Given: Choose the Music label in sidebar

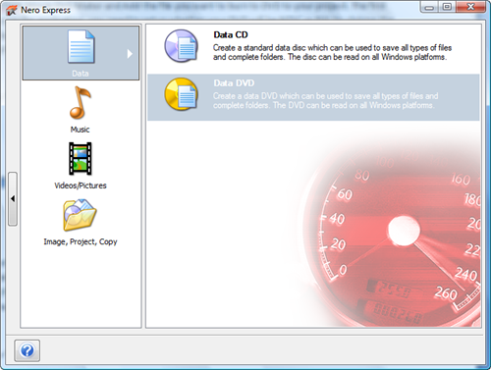Looking at the screenshot, I should point(80,130).
